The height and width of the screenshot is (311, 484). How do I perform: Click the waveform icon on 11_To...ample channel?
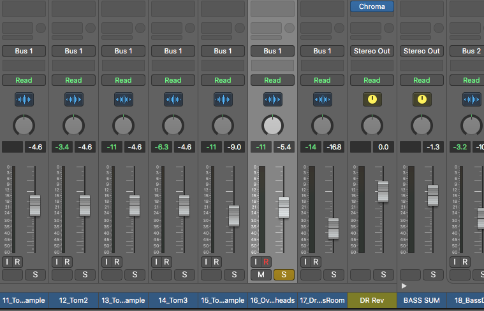(x=24, y=99)
